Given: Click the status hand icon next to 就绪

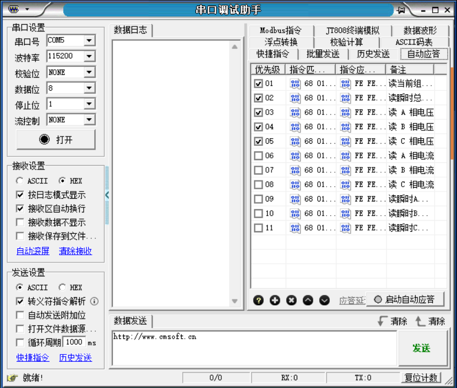Looking at the screenshot, I should [12, 378].
